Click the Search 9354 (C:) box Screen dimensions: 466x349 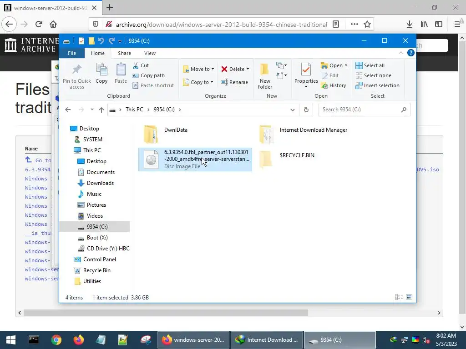coord(365,110)
